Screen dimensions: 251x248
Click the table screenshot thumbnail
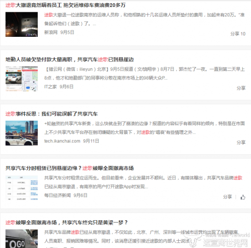21,187
